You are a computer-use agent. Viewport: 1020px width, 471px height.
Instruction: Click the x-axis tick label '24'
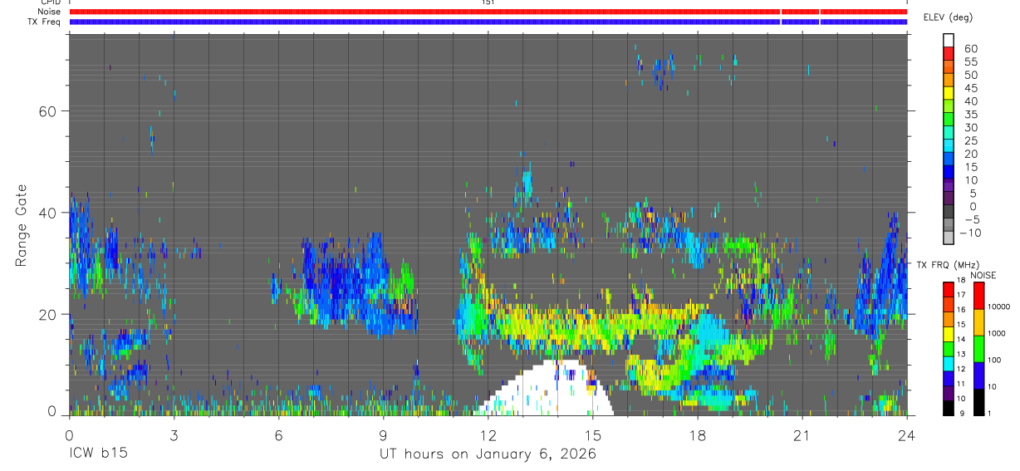[x=906, y=435]
